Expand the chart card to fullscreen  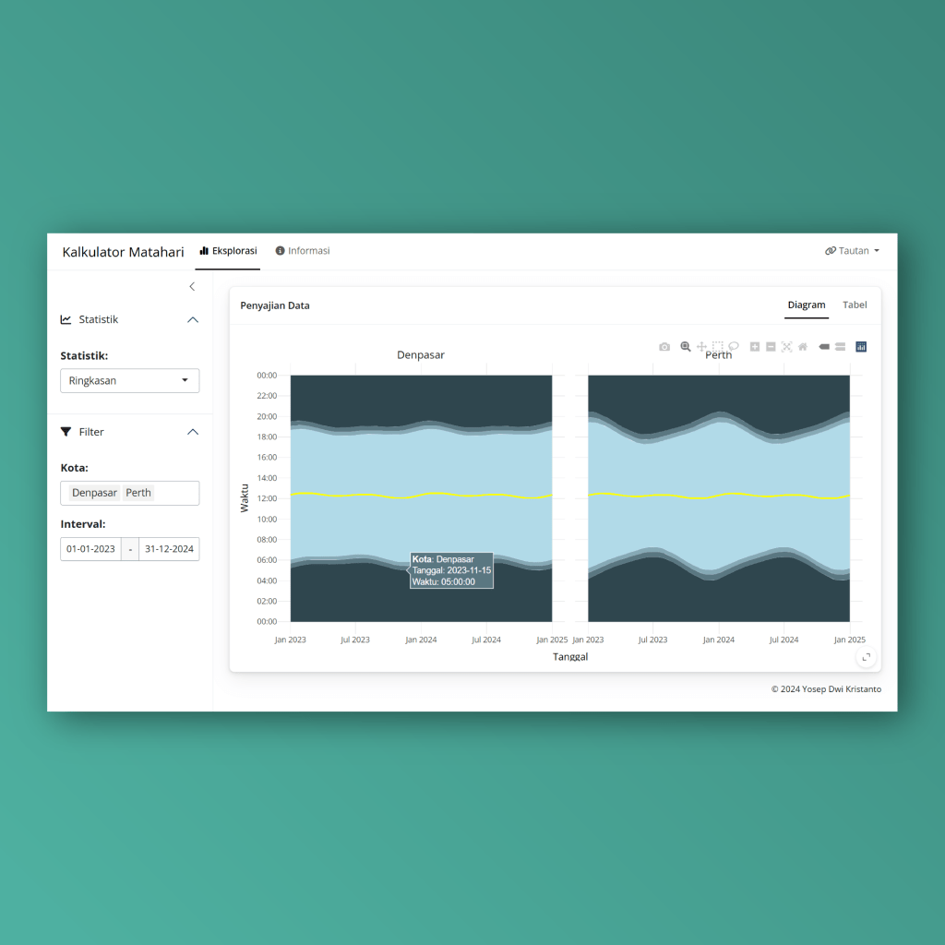[x=866, y=657]
